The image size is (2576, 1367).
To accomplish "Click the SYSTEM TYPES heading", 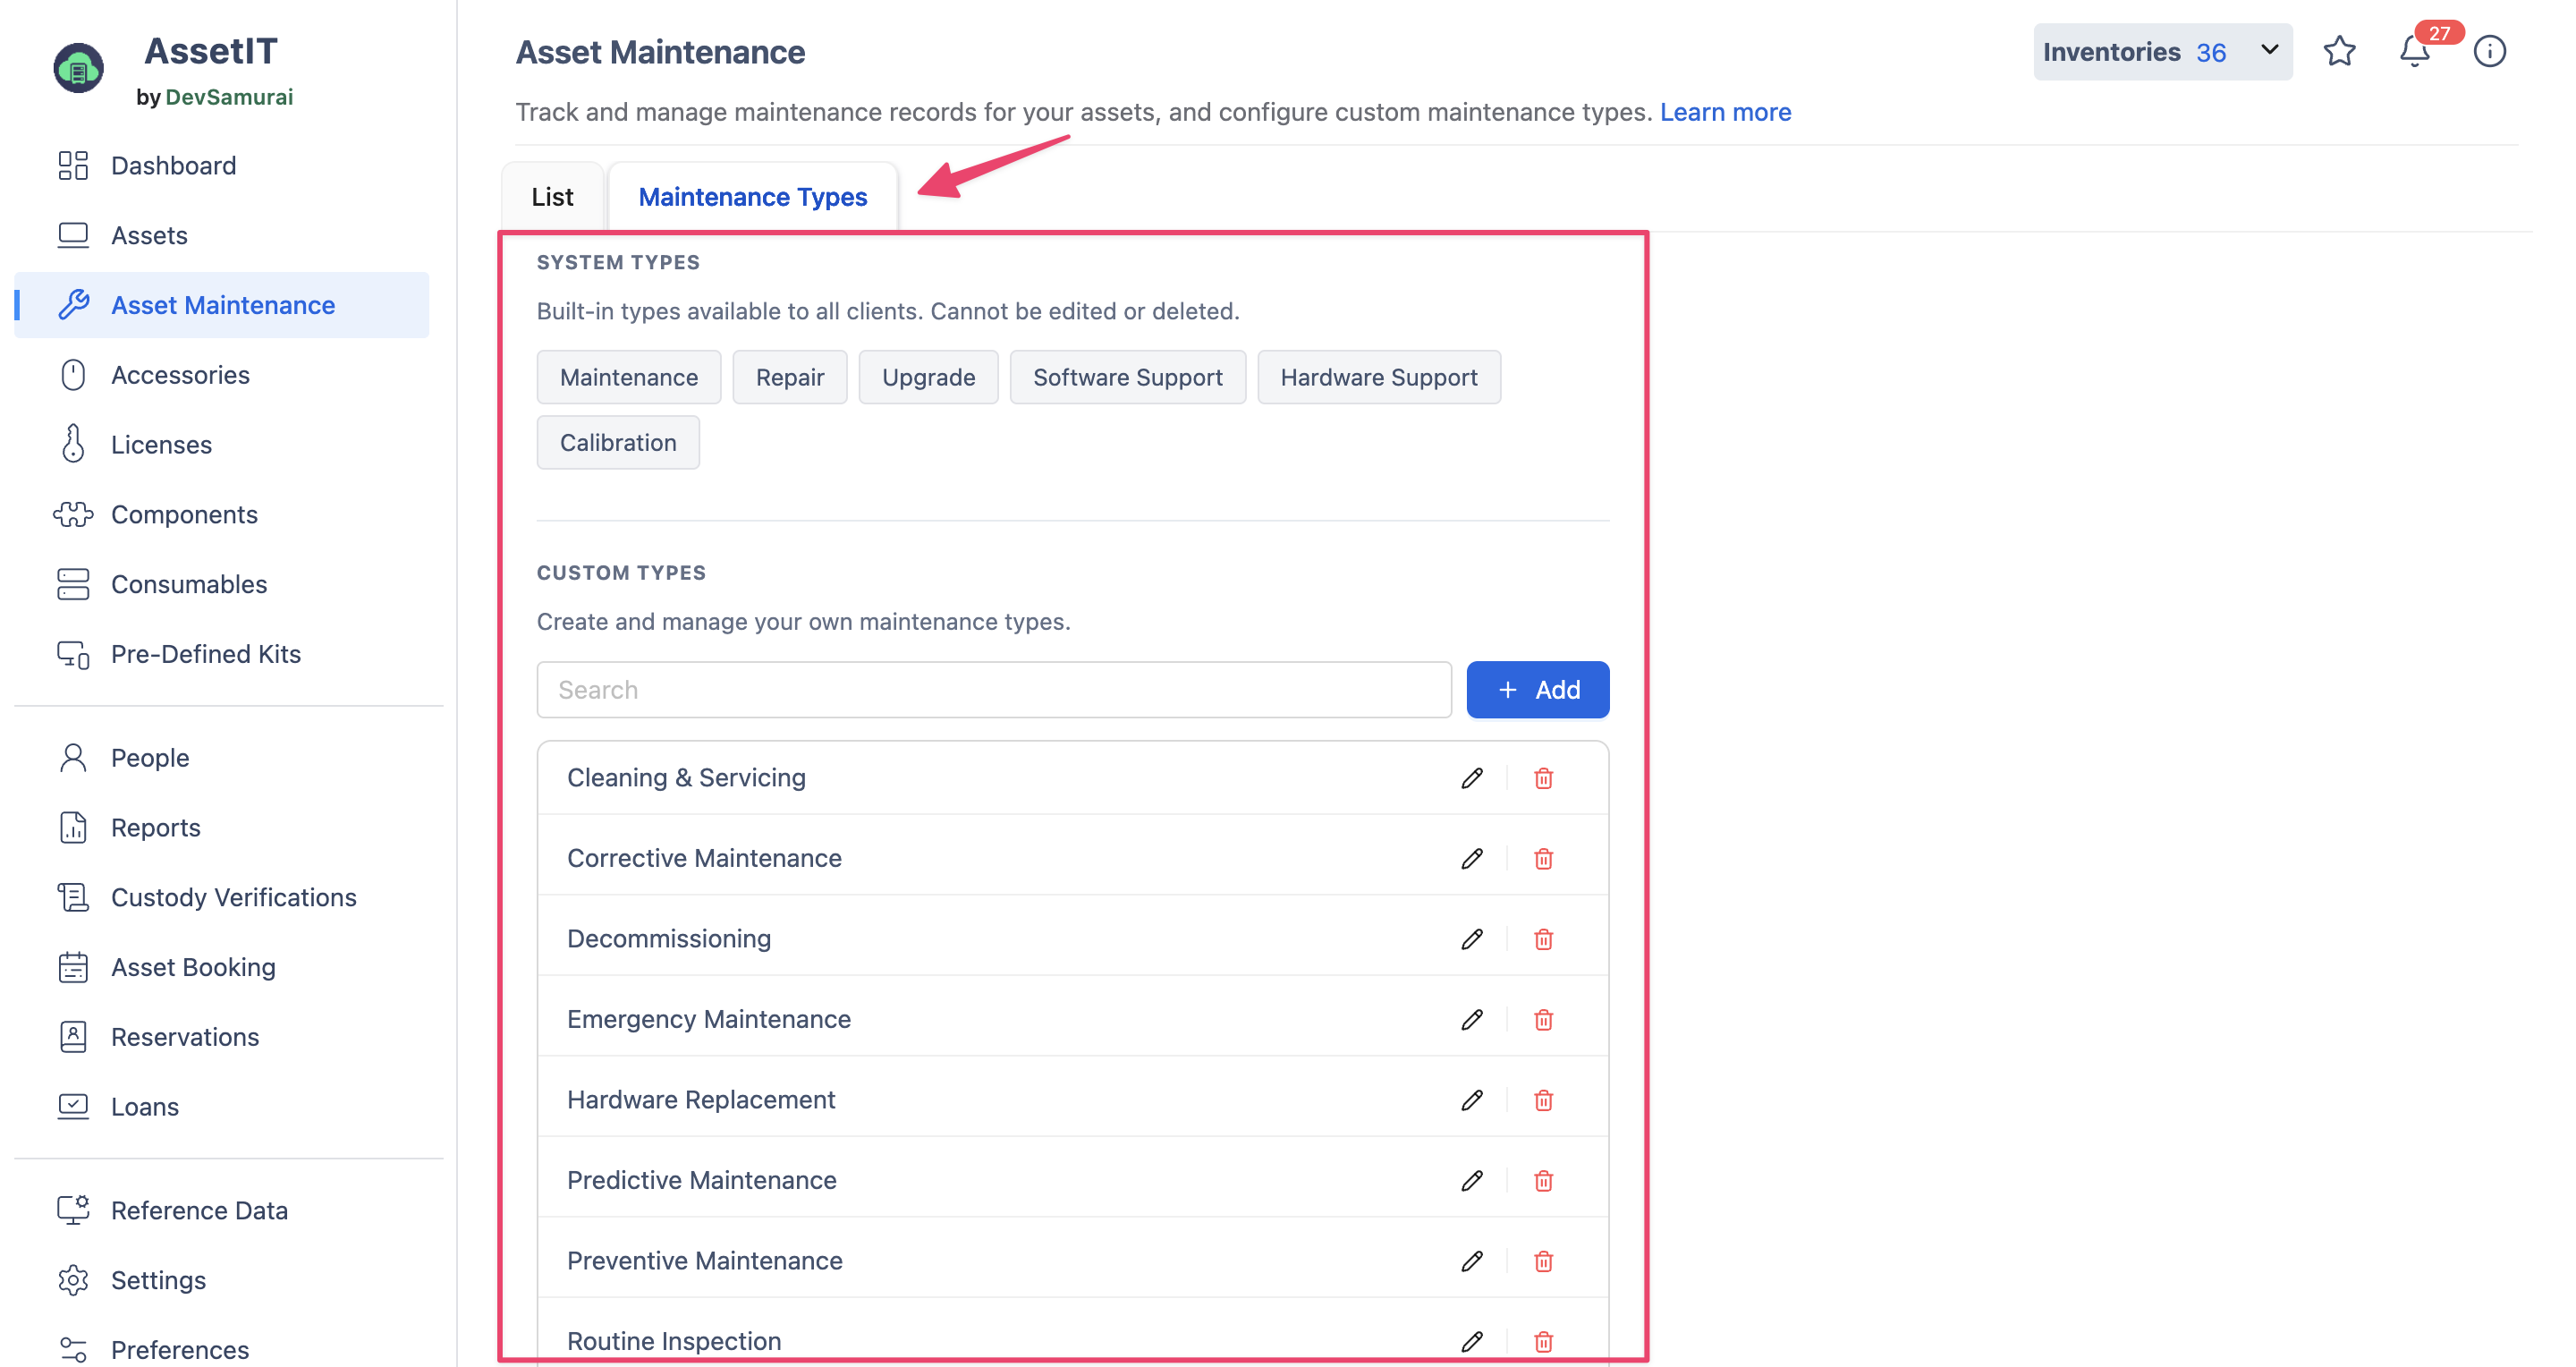I will click(618, 262).
